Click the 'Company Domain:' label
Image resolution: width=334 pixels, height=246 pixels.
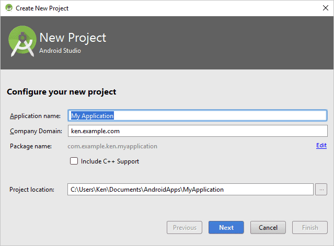point(36,131)
